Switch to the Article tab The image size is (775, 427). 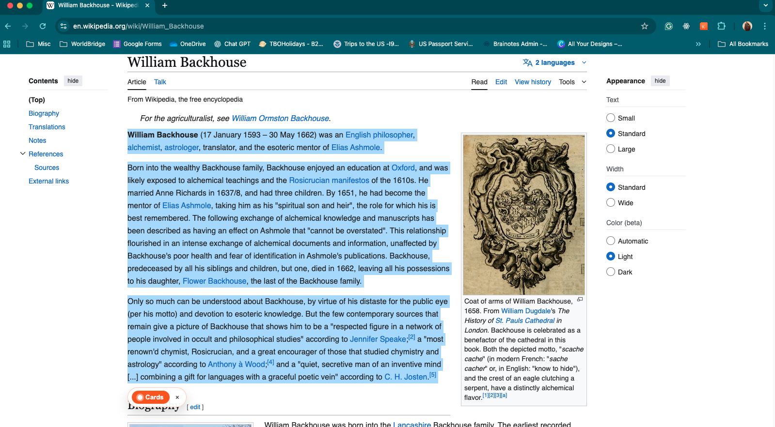point(137,82)
